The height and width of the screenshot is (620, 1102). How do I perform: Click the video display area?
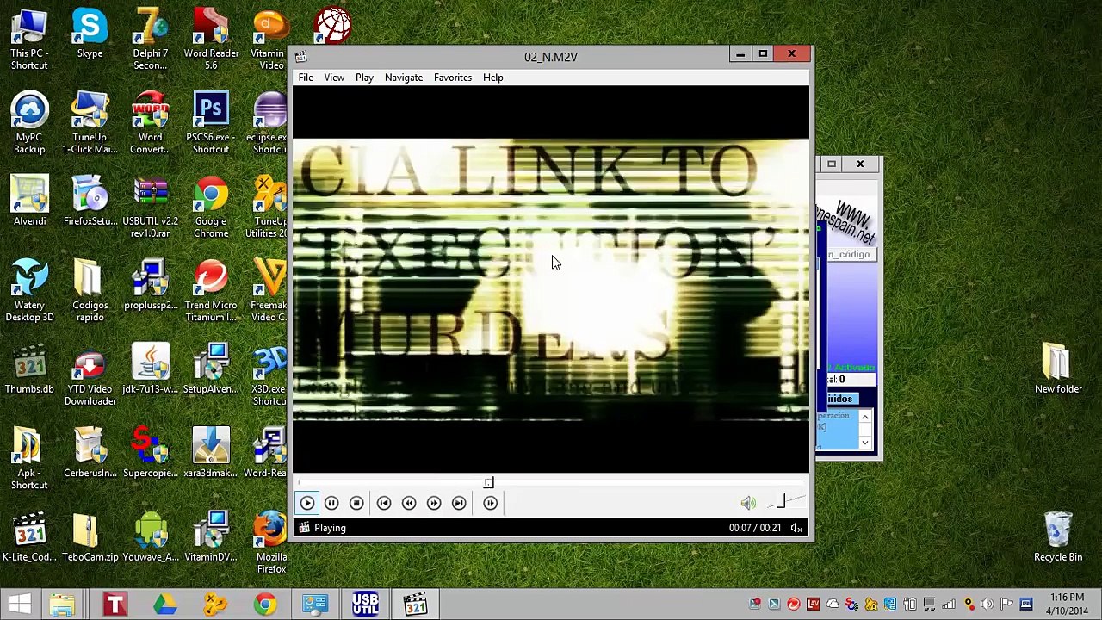[551, 280]
